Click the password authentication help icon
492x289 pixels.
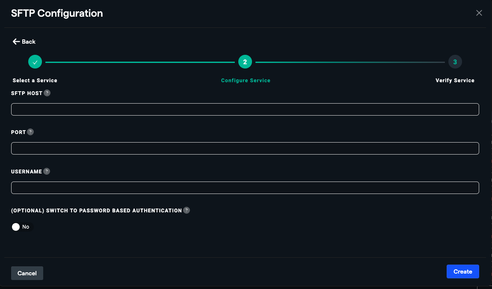pyautogui.click(x=187, y=210)
